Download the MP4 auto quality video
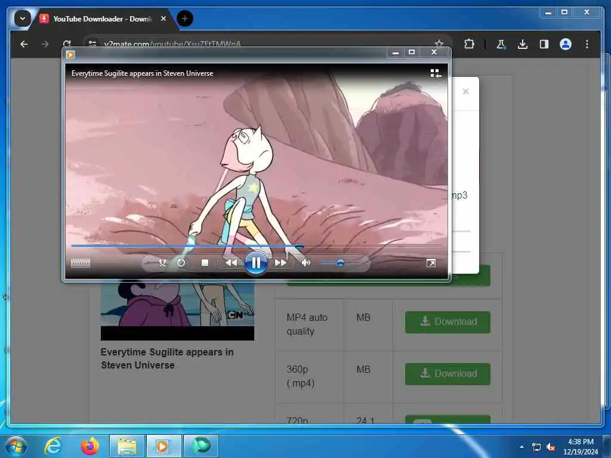 [x=448, y=322]
